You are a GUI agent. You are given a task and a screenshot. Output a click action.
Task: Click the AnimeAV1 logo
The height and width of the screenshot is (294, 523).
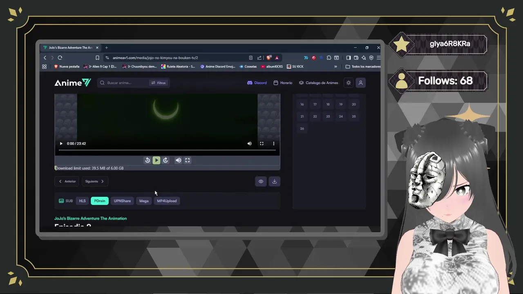[73, 83]
